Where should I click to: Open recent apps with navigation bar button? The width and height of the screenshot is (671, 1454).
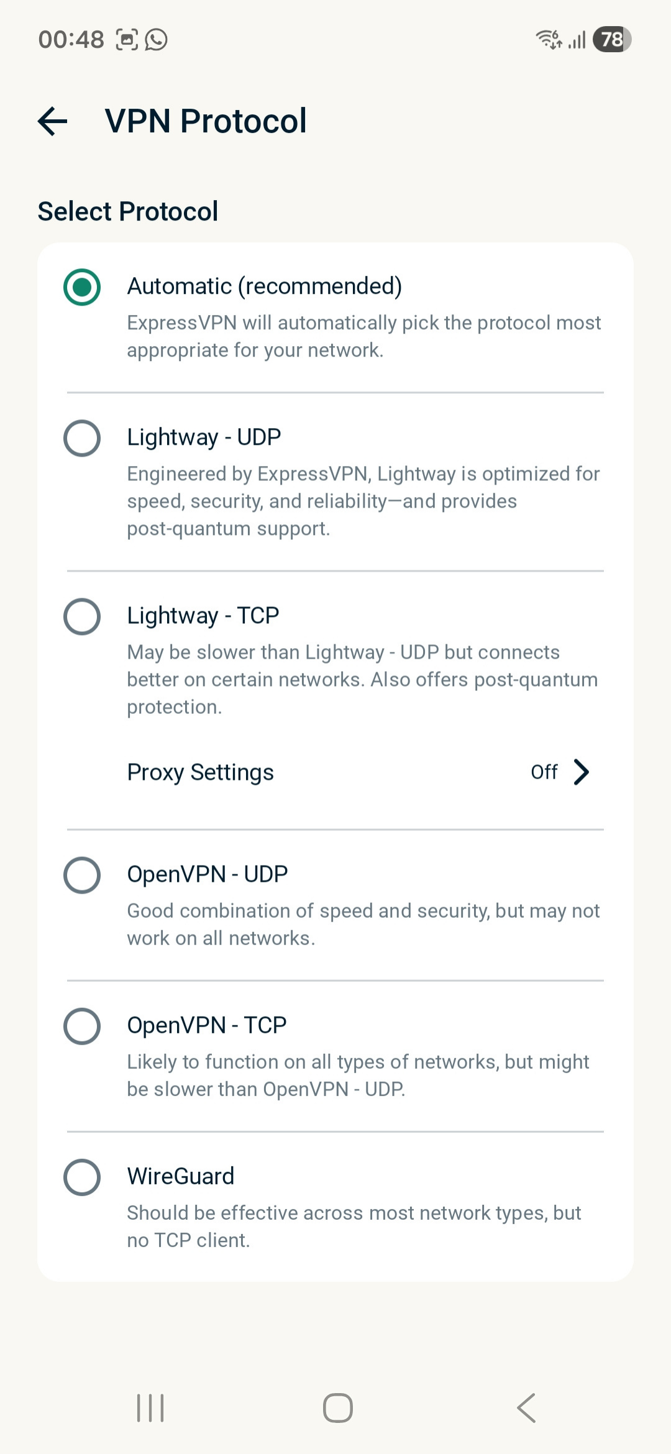[x=150, y=1407]
